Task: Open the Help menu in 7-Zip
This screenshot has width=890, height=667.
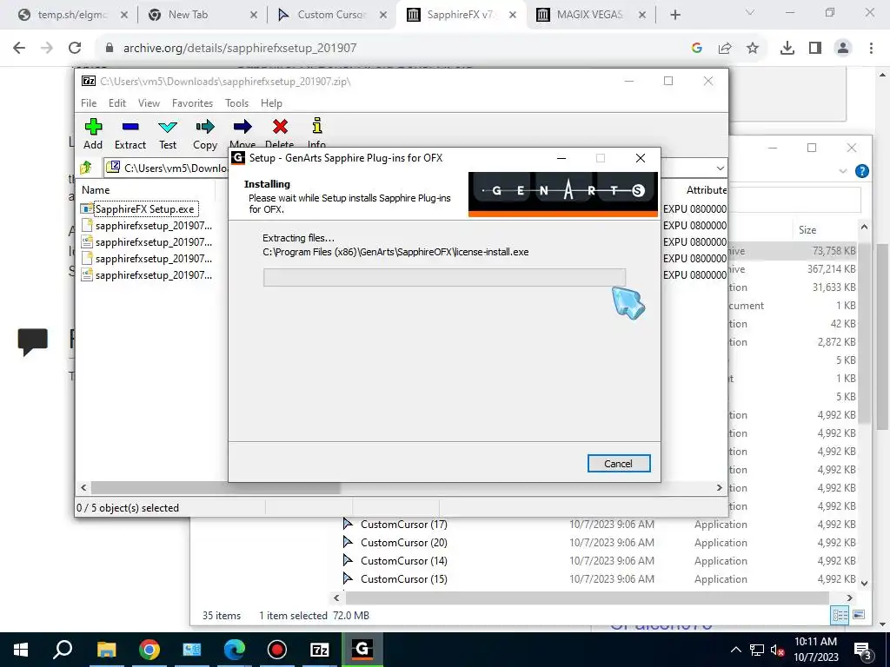Action: click(x=271, y=103)
